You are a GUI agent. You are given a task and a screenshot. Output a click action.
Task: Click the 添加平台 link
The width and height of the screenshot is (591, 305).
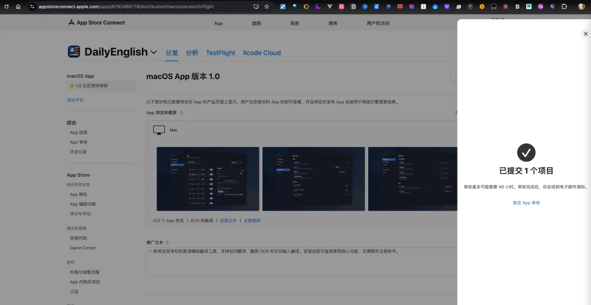pyautogui.click(x=75, y=100)
